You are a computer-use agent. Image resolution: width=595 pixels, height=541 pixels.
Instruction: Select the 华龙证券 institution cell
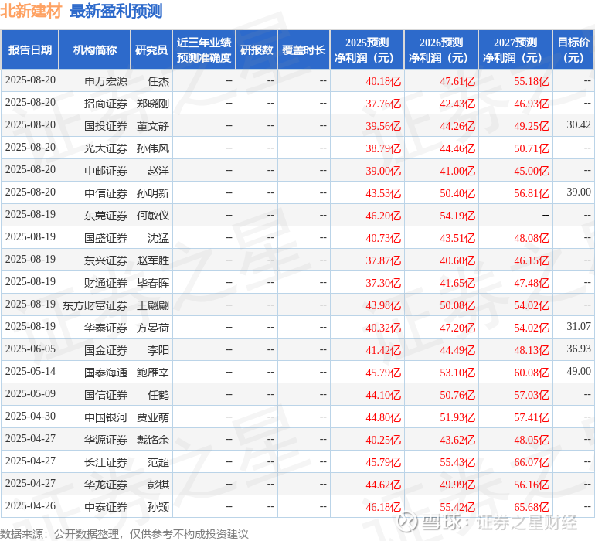click(x=95, y=484)
